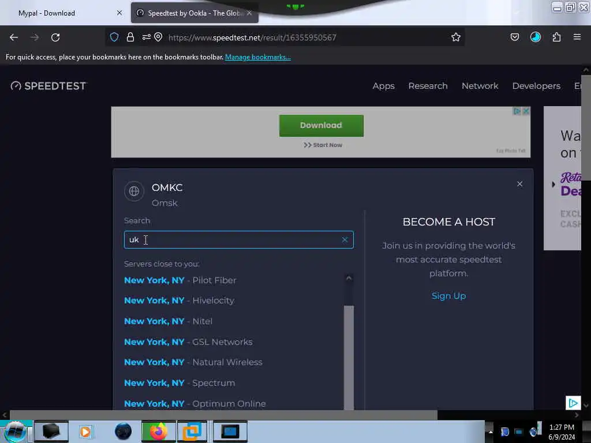Click the server list scroll-up arrow
This screenshot has width=591, height=443.
click(349, 279)
